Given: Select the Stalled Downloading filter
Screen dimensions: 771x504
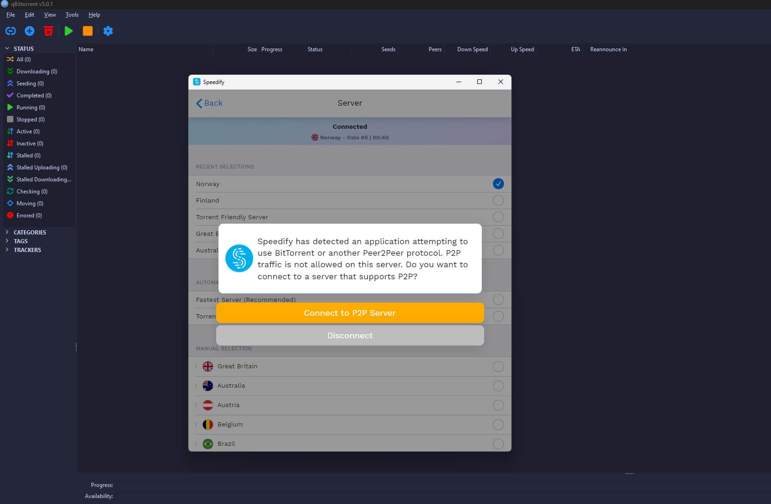Looking at the screenshot, I should (39, 180).
